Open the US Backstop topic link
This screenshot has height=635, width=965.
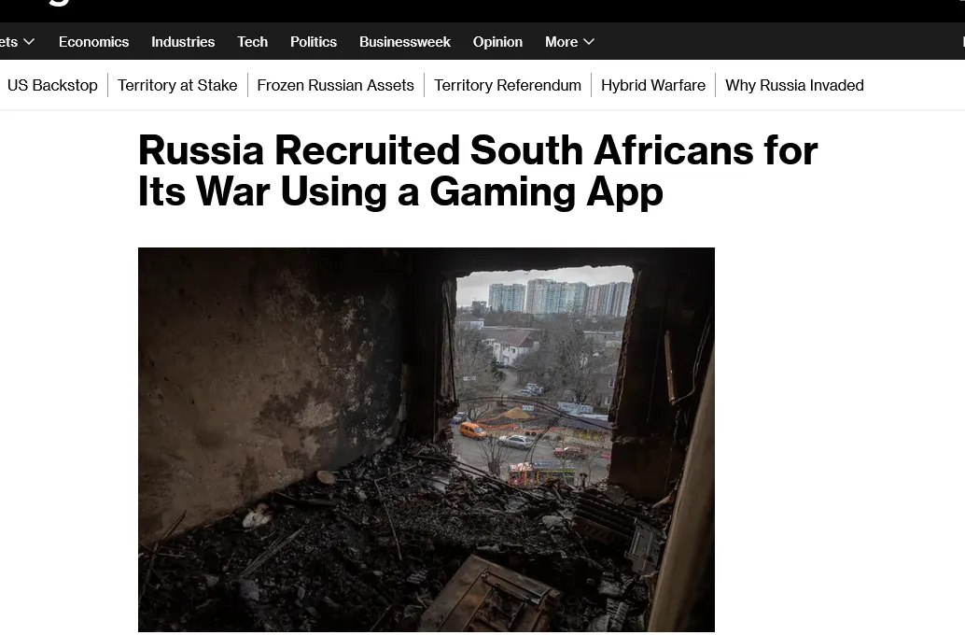coord(52,85)
